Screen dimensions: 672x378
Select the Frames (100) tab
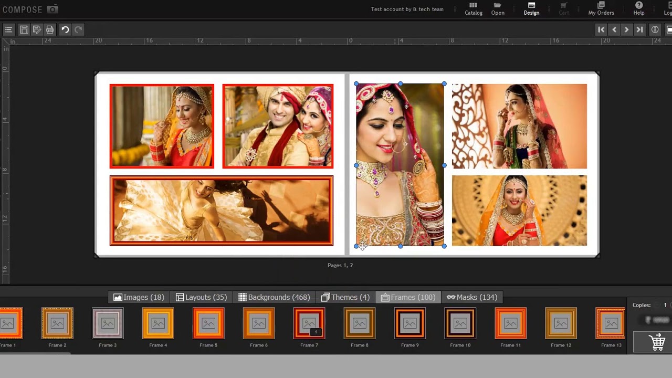click(x=408, y=297)
